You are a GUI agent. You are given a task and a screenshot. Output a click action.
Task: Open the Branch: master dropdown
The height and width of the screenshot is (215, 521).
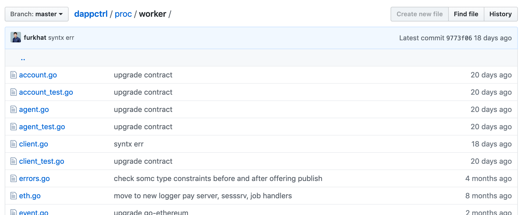(x=37, y=14)
